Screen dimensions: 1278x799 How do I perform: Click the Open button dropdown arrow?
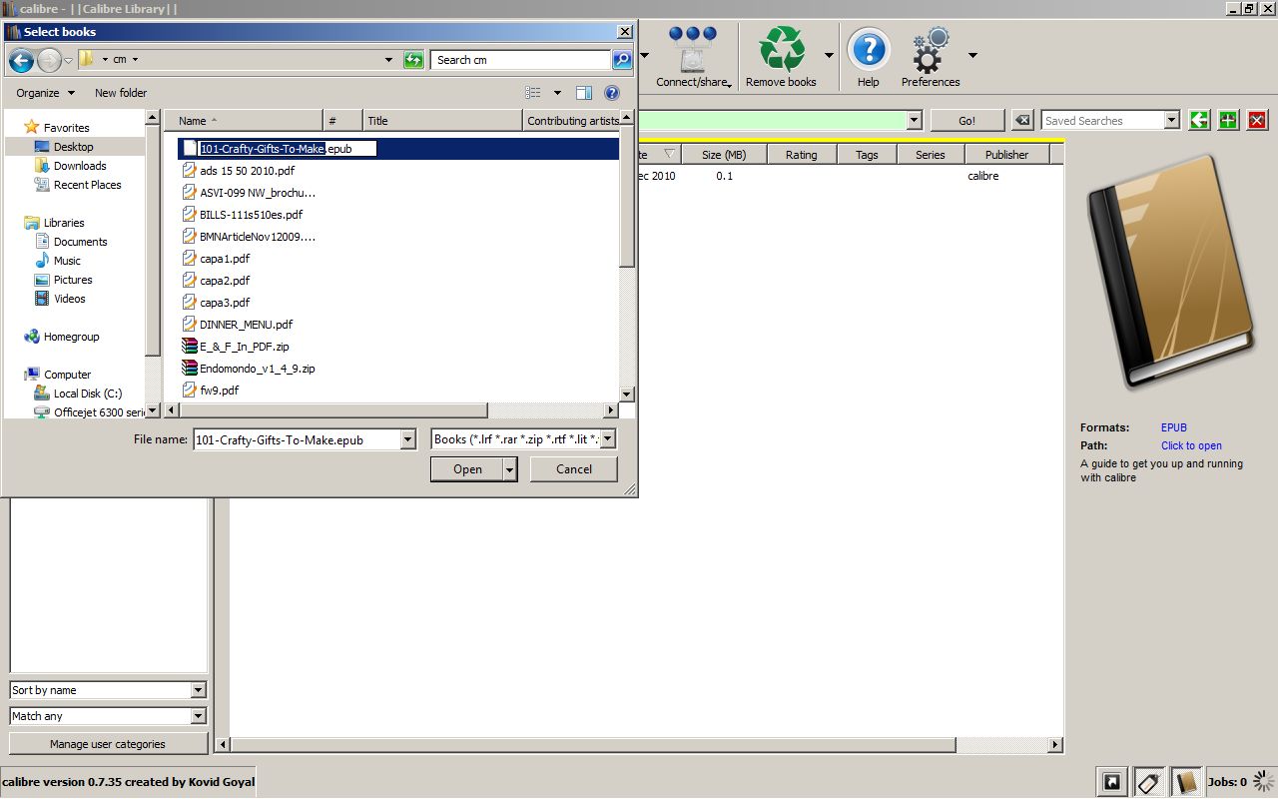510,469
